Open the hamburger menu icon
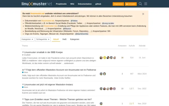169x106 pixels. (x=146, y=4)
